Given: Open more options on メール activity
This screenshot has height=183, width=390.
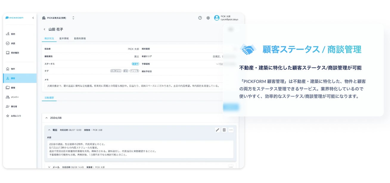Looking at the screenshot, I should coord(231,167).
